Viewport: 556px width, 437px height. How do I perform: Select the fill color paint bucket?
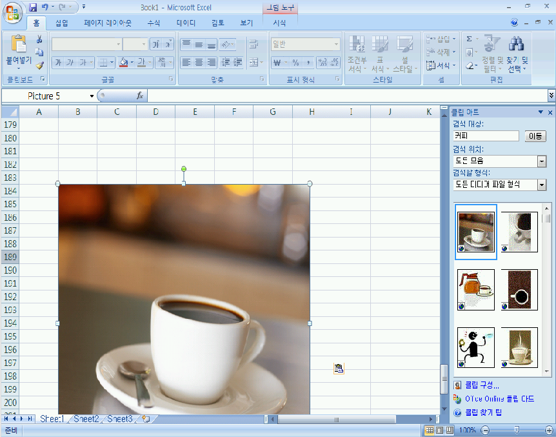click(123, 63)
